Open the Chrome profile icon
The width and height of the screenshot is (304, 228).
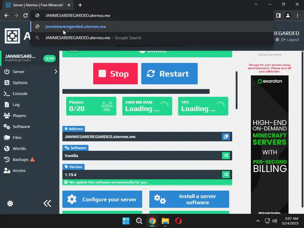(288, 15)
